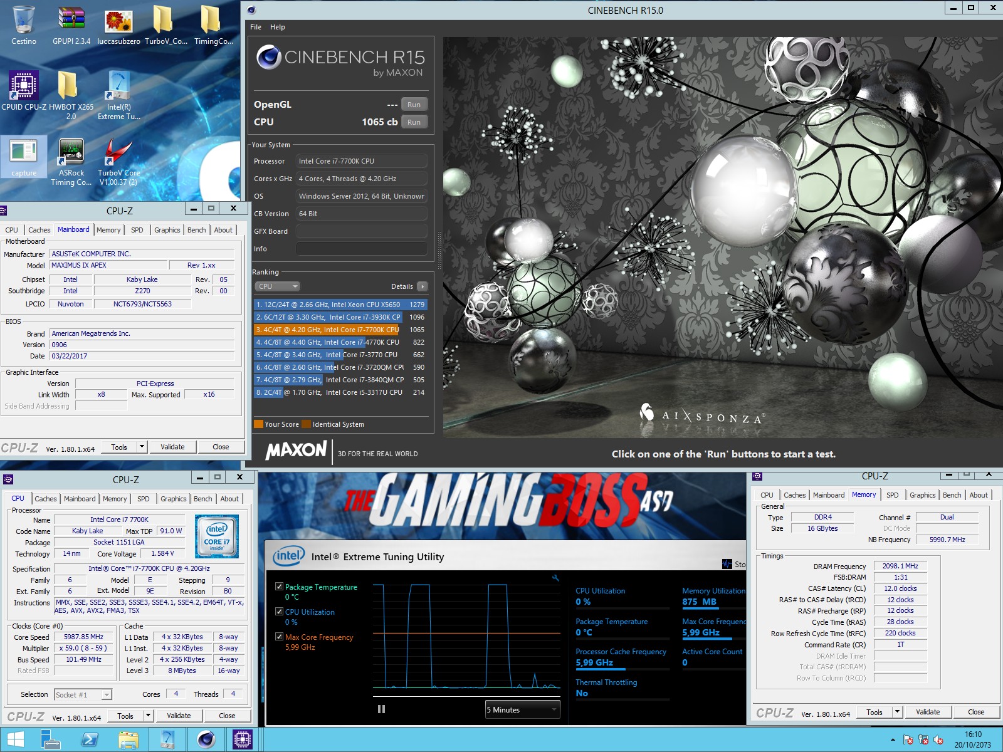Click the Cinebench details arrow icon
1003x752 pixels.
423,286
